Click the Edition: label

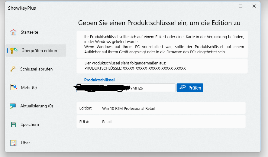[x=86, y=108]
